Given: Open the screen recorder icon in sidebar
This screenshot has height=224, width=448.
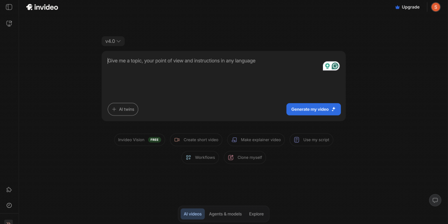Looking at the screenshot, I should click(x=9, y=24).
